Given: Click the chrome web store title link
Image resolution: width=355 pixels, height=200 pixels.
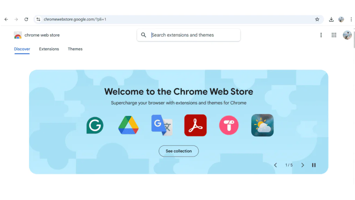Looking at the screenshot, I should pyautogui.click(x=42, y=35).
